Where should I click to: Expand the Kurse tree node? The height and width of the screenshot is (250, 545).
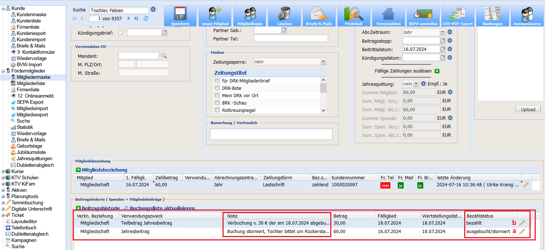[3, 171]
